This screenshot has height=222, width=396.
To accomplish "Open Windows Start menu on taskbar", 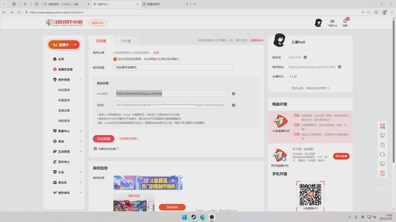I will (x=184, y=217).
